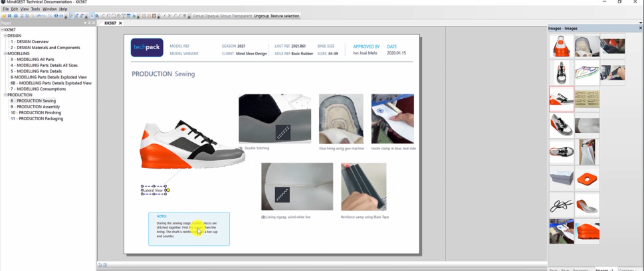The height and width of the screenshot is (271, 644).
Task: Open the File menu
Action: click(x=5, y=9)
